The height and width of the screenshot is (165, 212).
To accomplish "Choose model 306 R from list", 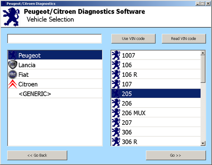I will [156, 141].
